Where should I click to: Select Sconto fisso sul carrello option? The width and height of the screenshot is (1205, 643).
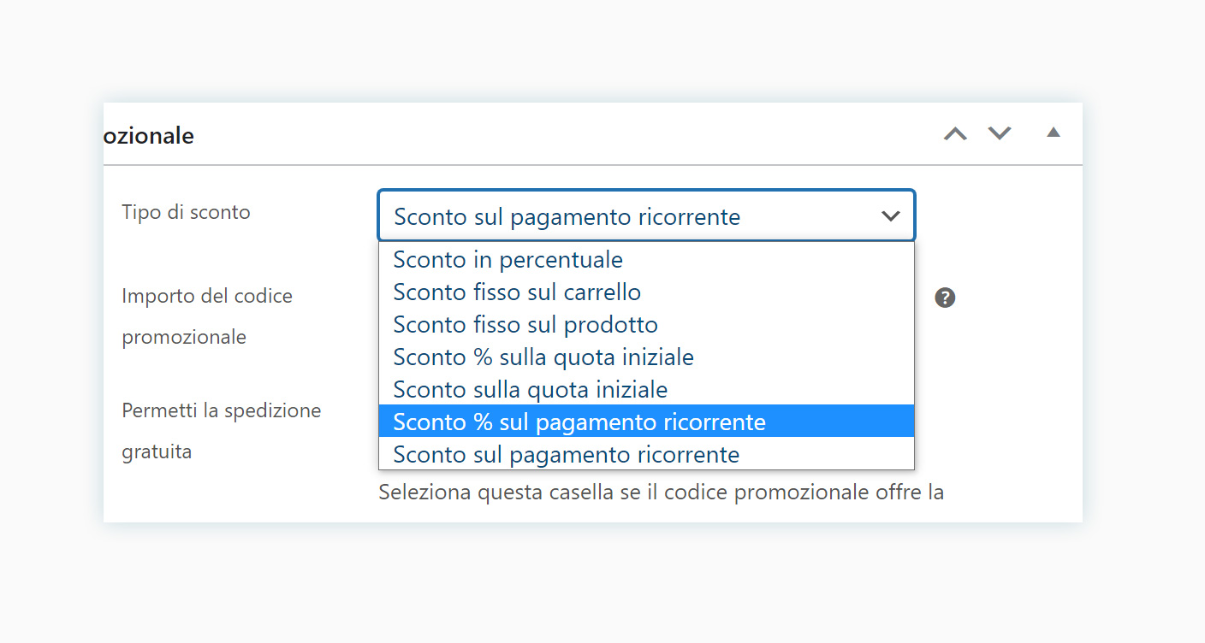click(x=646, y=292)
